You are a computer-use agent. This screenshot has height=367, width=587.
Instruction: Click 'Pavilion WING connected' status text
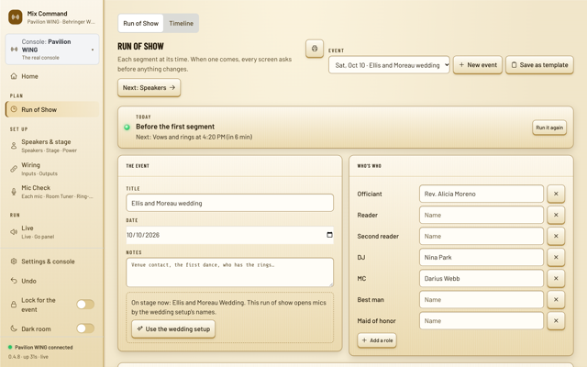click(44, 347)
